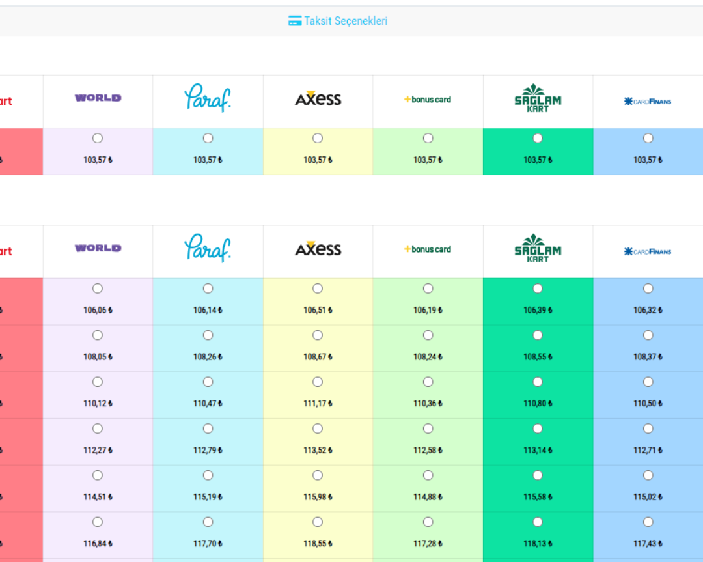This screenshot has width=703, height=562.
Task: Click the credit card icon beside Taksit Seçenekleri
Action: click(x=295, y=21)
